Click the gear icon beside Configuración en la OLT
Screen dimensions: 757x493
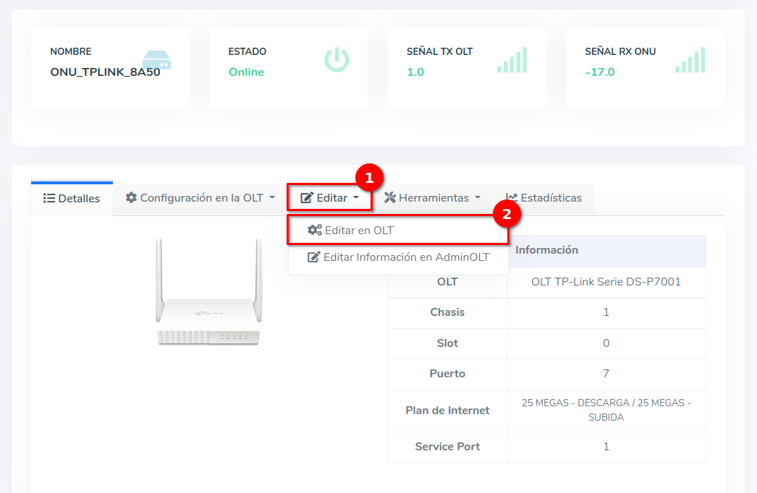tap(131, 197)
